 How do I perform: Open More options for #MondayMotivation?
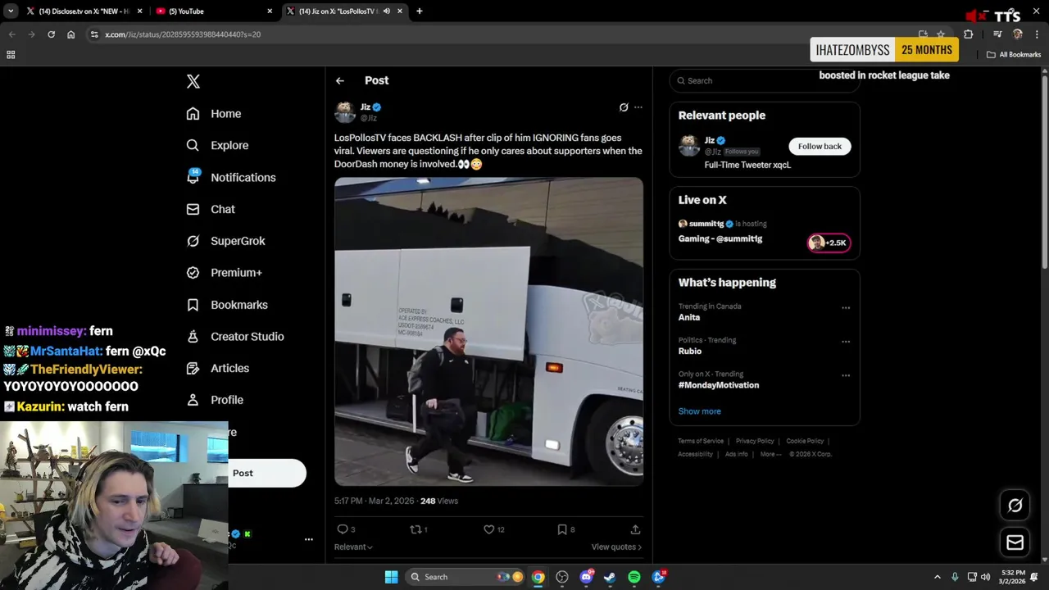click(846, 375)
